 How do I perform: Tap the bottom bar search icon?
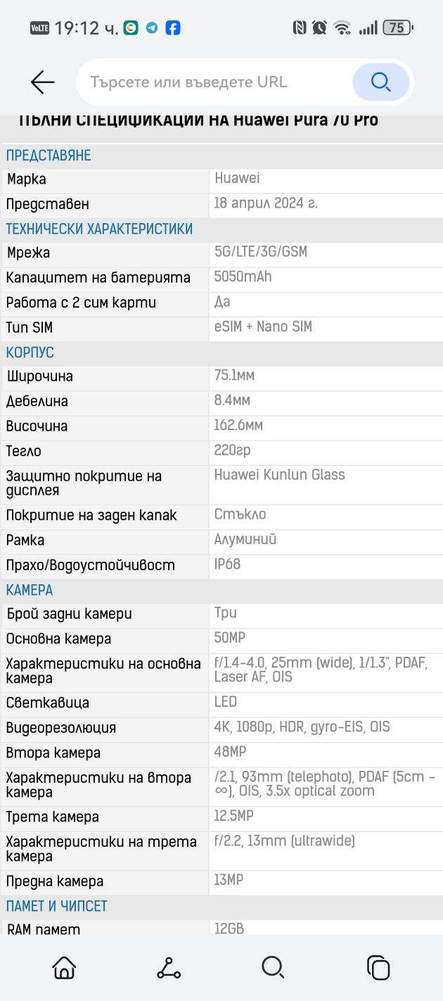pos(273,967)
